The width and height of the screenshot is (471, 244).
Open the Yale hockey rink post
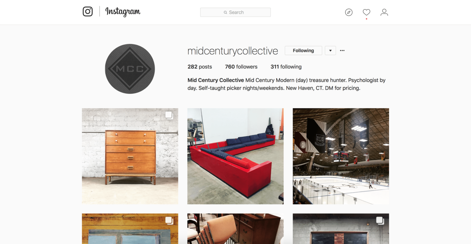[x=341, y=156]
